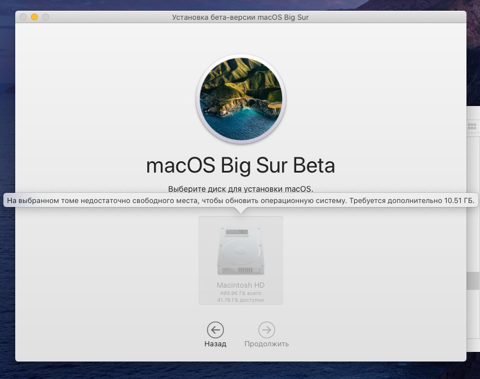Image resolution: width=480 pixels, height=379 pixels.
Task: Minimize the installer with the yellow button
Action: click(34, 17)
